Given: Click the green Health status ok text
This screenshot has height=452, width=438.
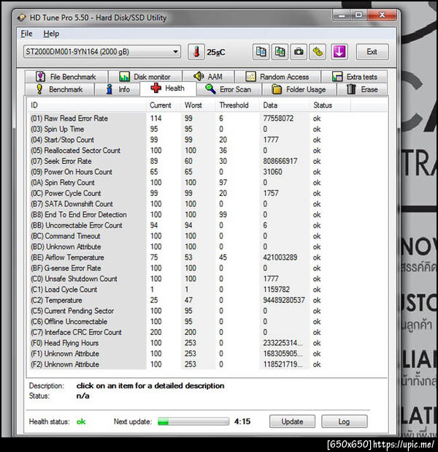Looking at the screenshot, I should pyautogui.click(x=81, y=421).
